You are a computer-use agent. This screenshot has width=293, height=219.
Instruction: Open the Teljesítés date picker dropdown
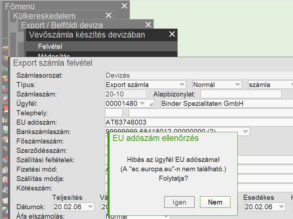(x=90, y=207)
